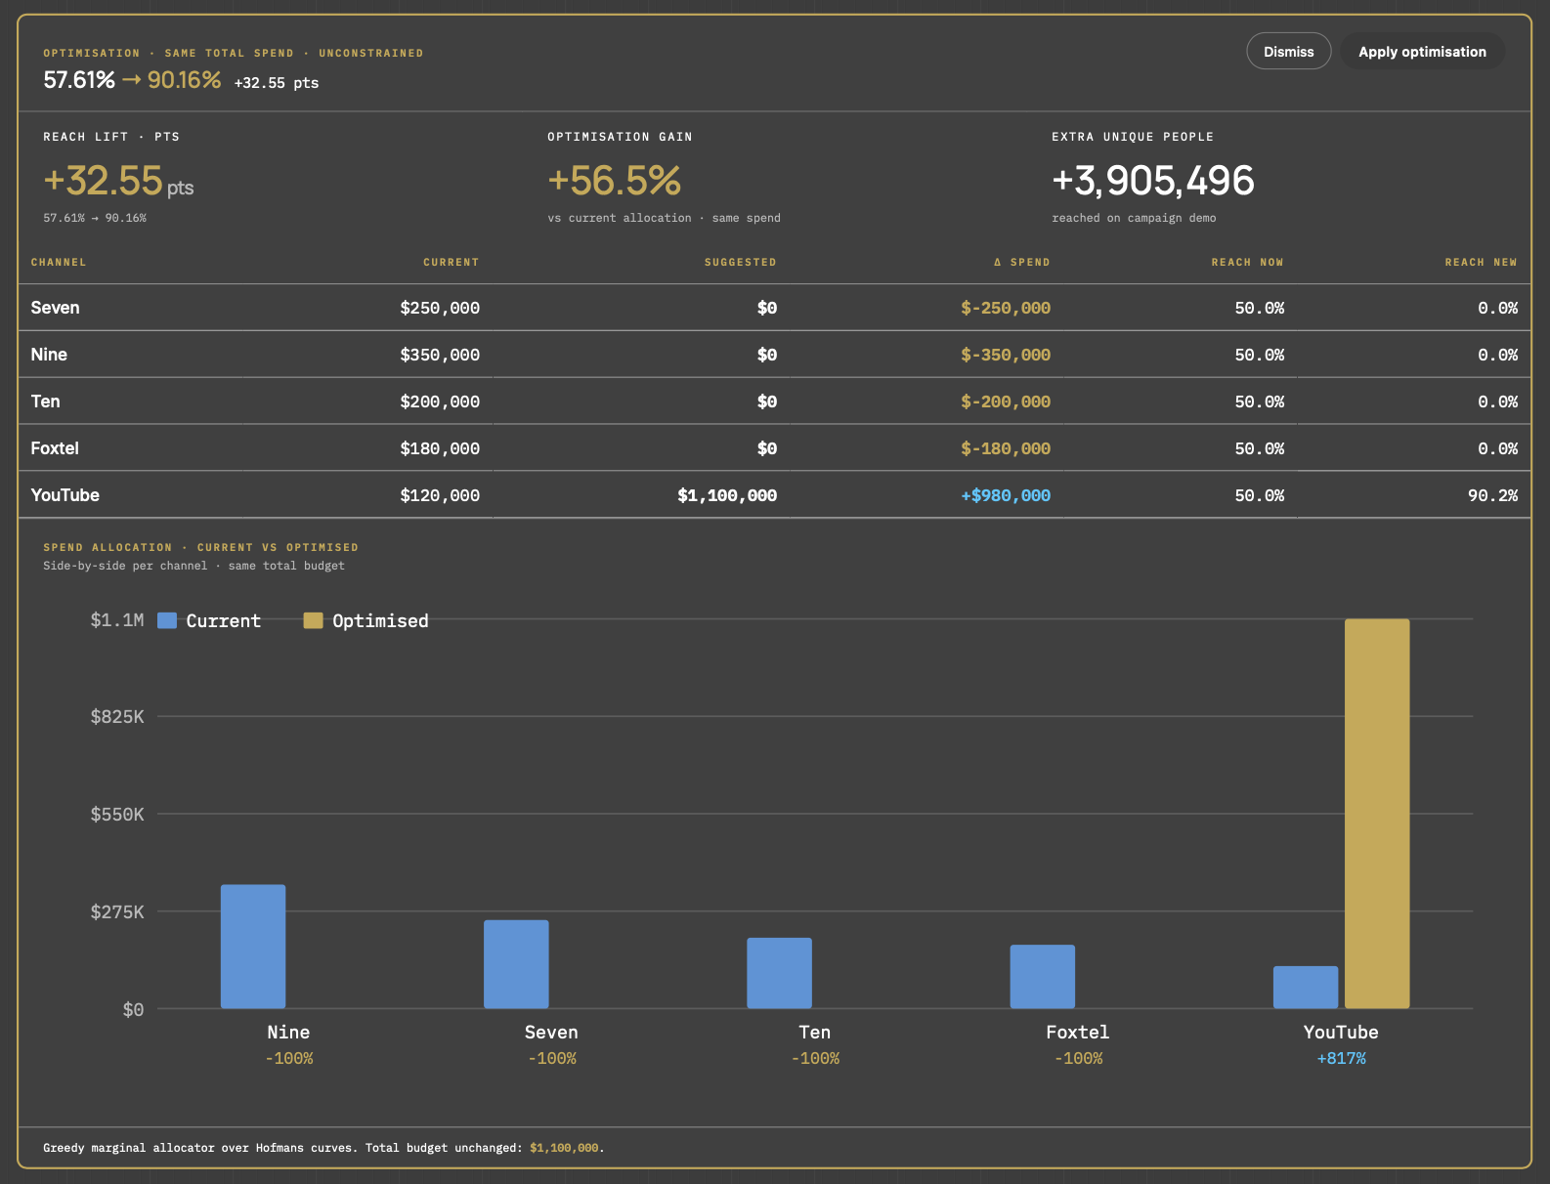This screenshot has height=1184, width=1550.
Task: Click the -100% label under Foxtel
Action: pyautogui.click(x=1078, y=1058)
